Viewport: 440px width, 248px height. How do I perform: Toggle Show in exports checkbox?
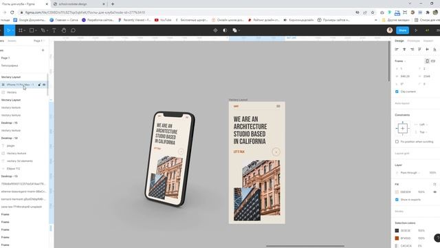tap(397, 200)
